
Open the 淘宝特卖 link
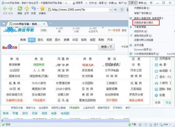click(x=39, y=65)
